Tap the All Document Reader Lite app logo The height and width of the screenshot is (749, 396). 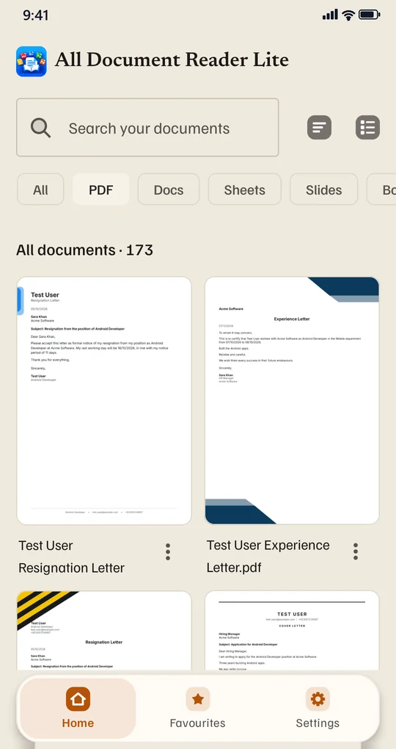(x=31, y=62)
